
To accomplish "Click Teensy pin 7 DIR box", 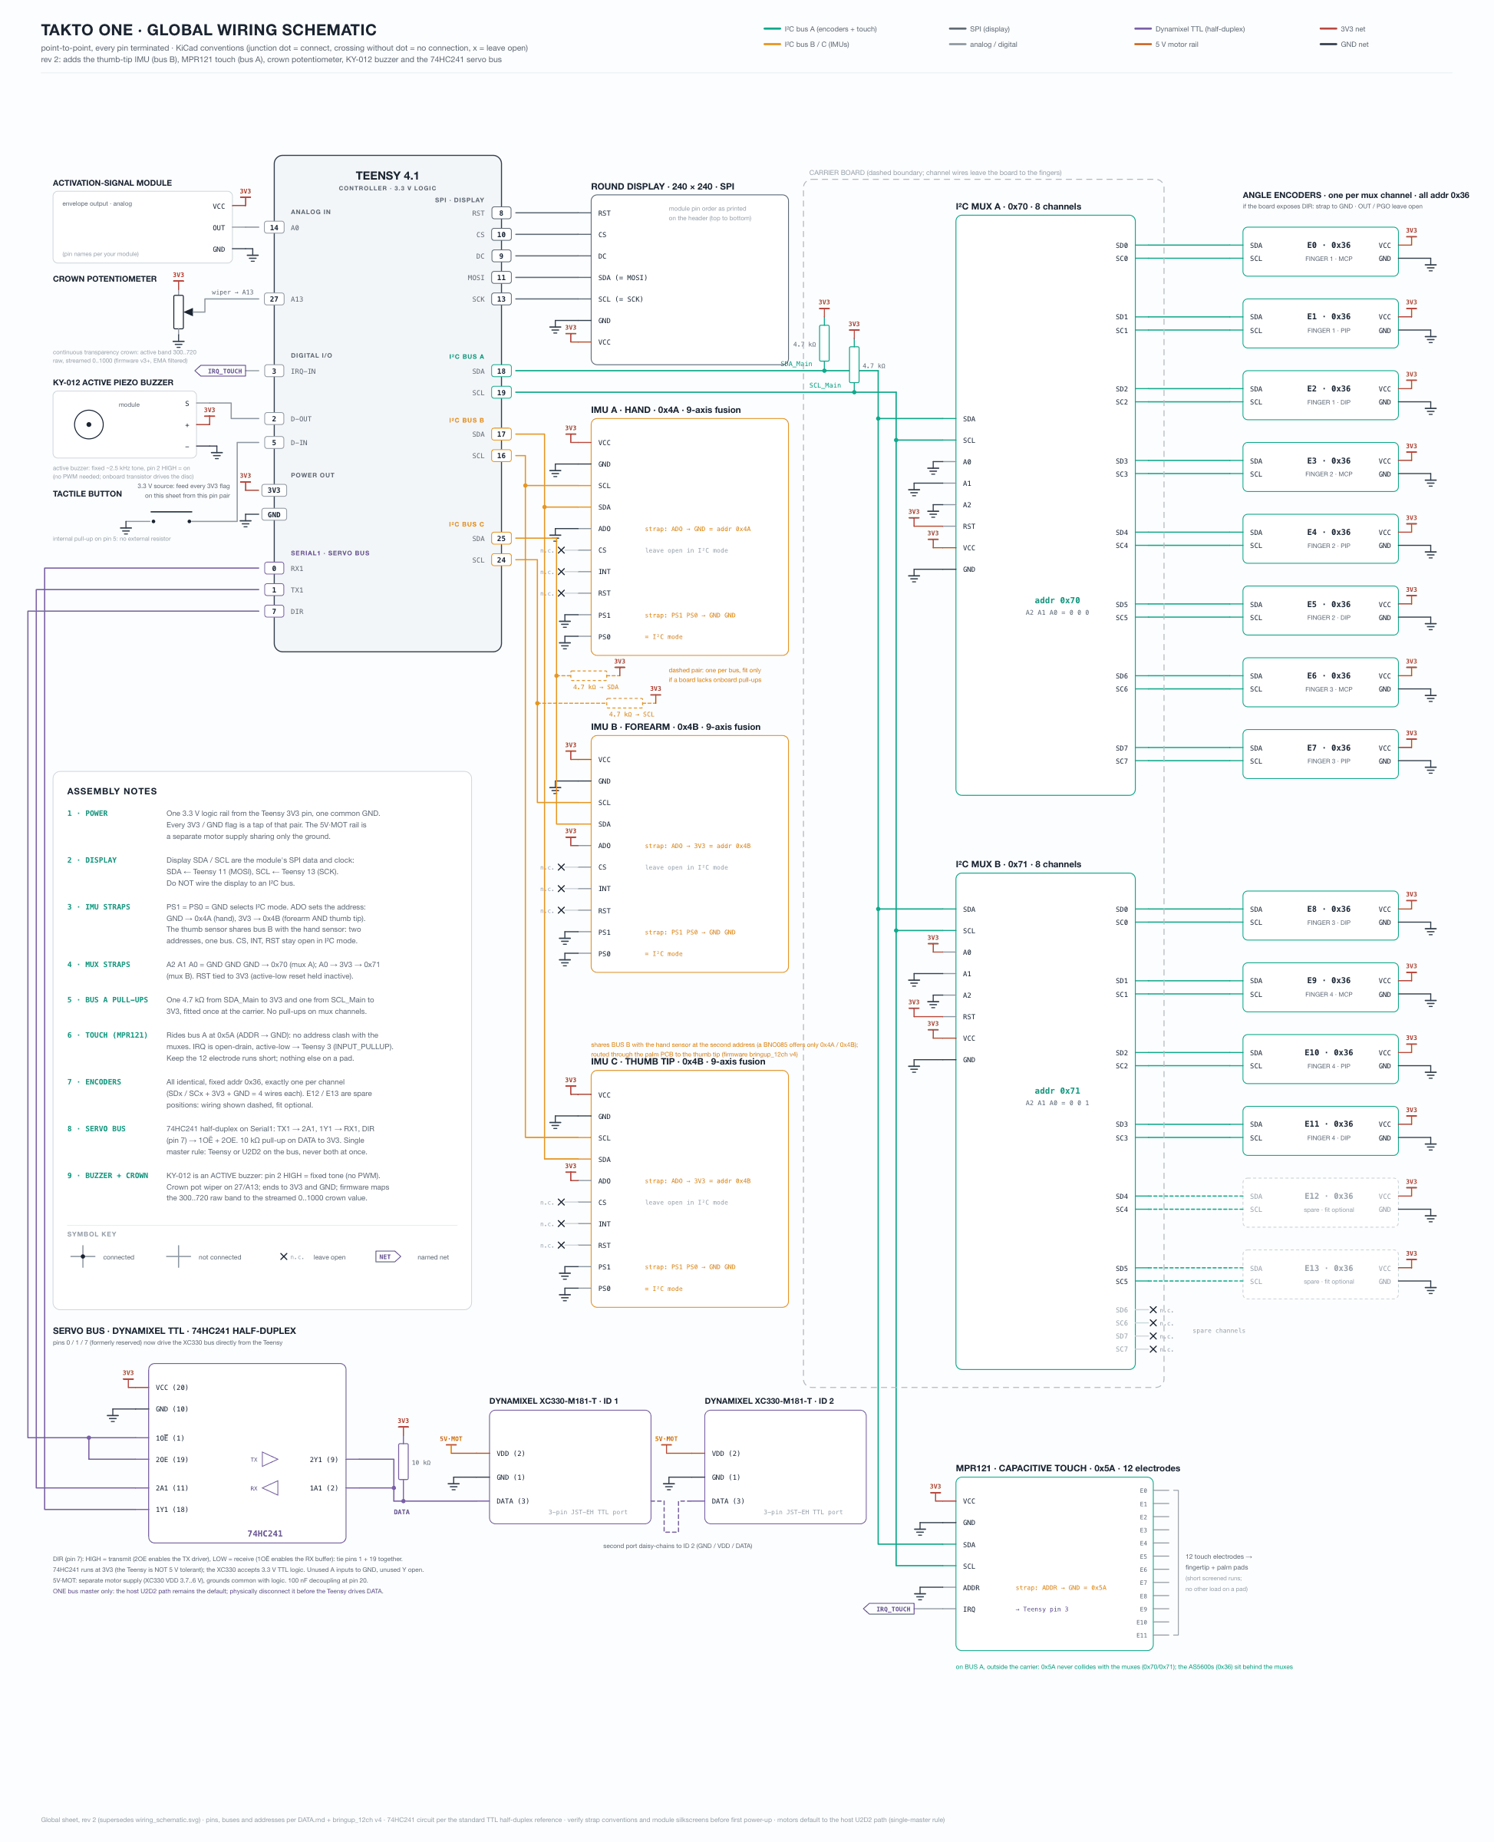I will click(274, 611).
